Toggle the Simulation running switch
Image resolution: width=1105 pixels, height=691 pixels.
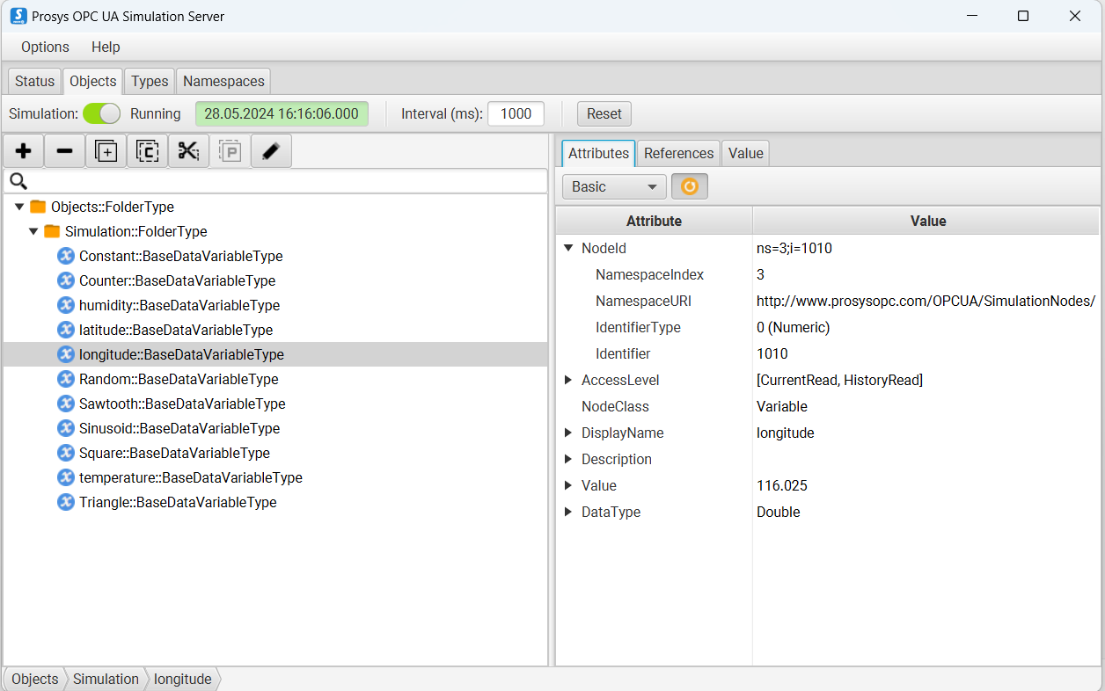102,113
